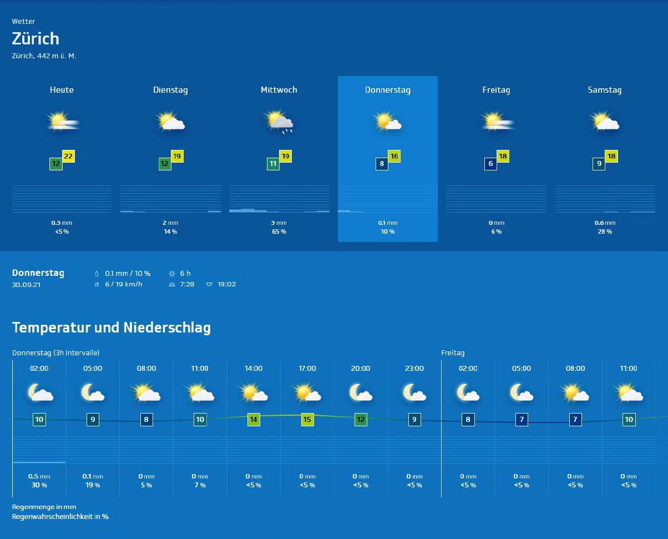Click the 'Temperatur und Niederschlag' heading

pos(112,328)
